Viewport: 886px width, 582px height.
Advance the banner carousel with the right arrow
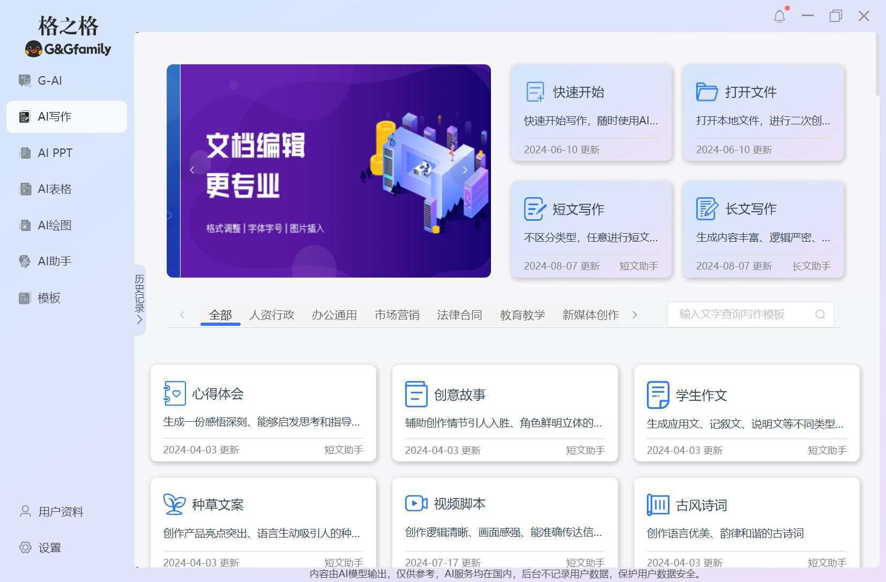pos(465,170)
